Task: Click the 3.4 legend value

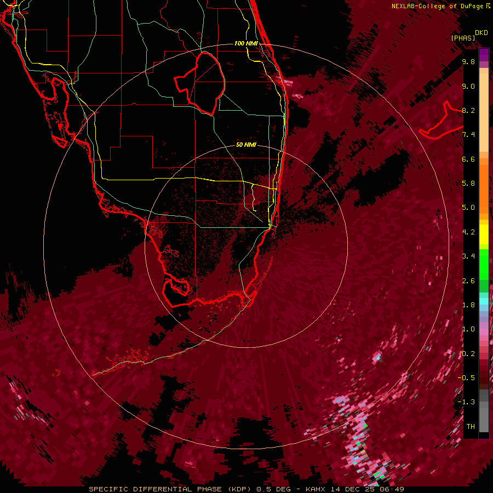Action: click(x=468, y=256)
